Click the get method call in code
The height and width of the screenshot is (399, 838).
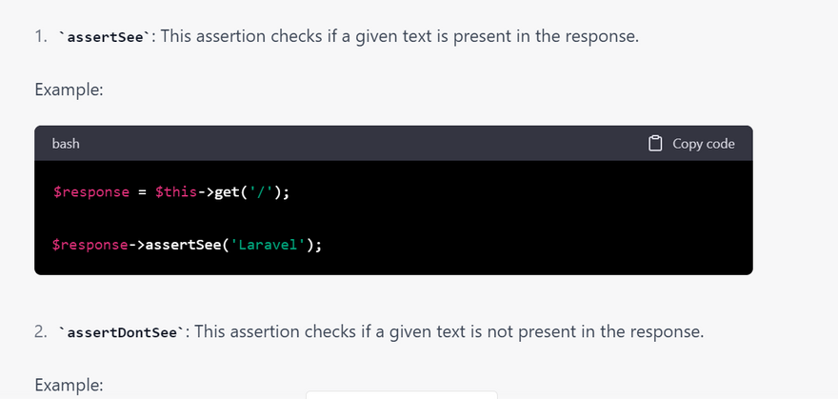(x=229, y=191)
